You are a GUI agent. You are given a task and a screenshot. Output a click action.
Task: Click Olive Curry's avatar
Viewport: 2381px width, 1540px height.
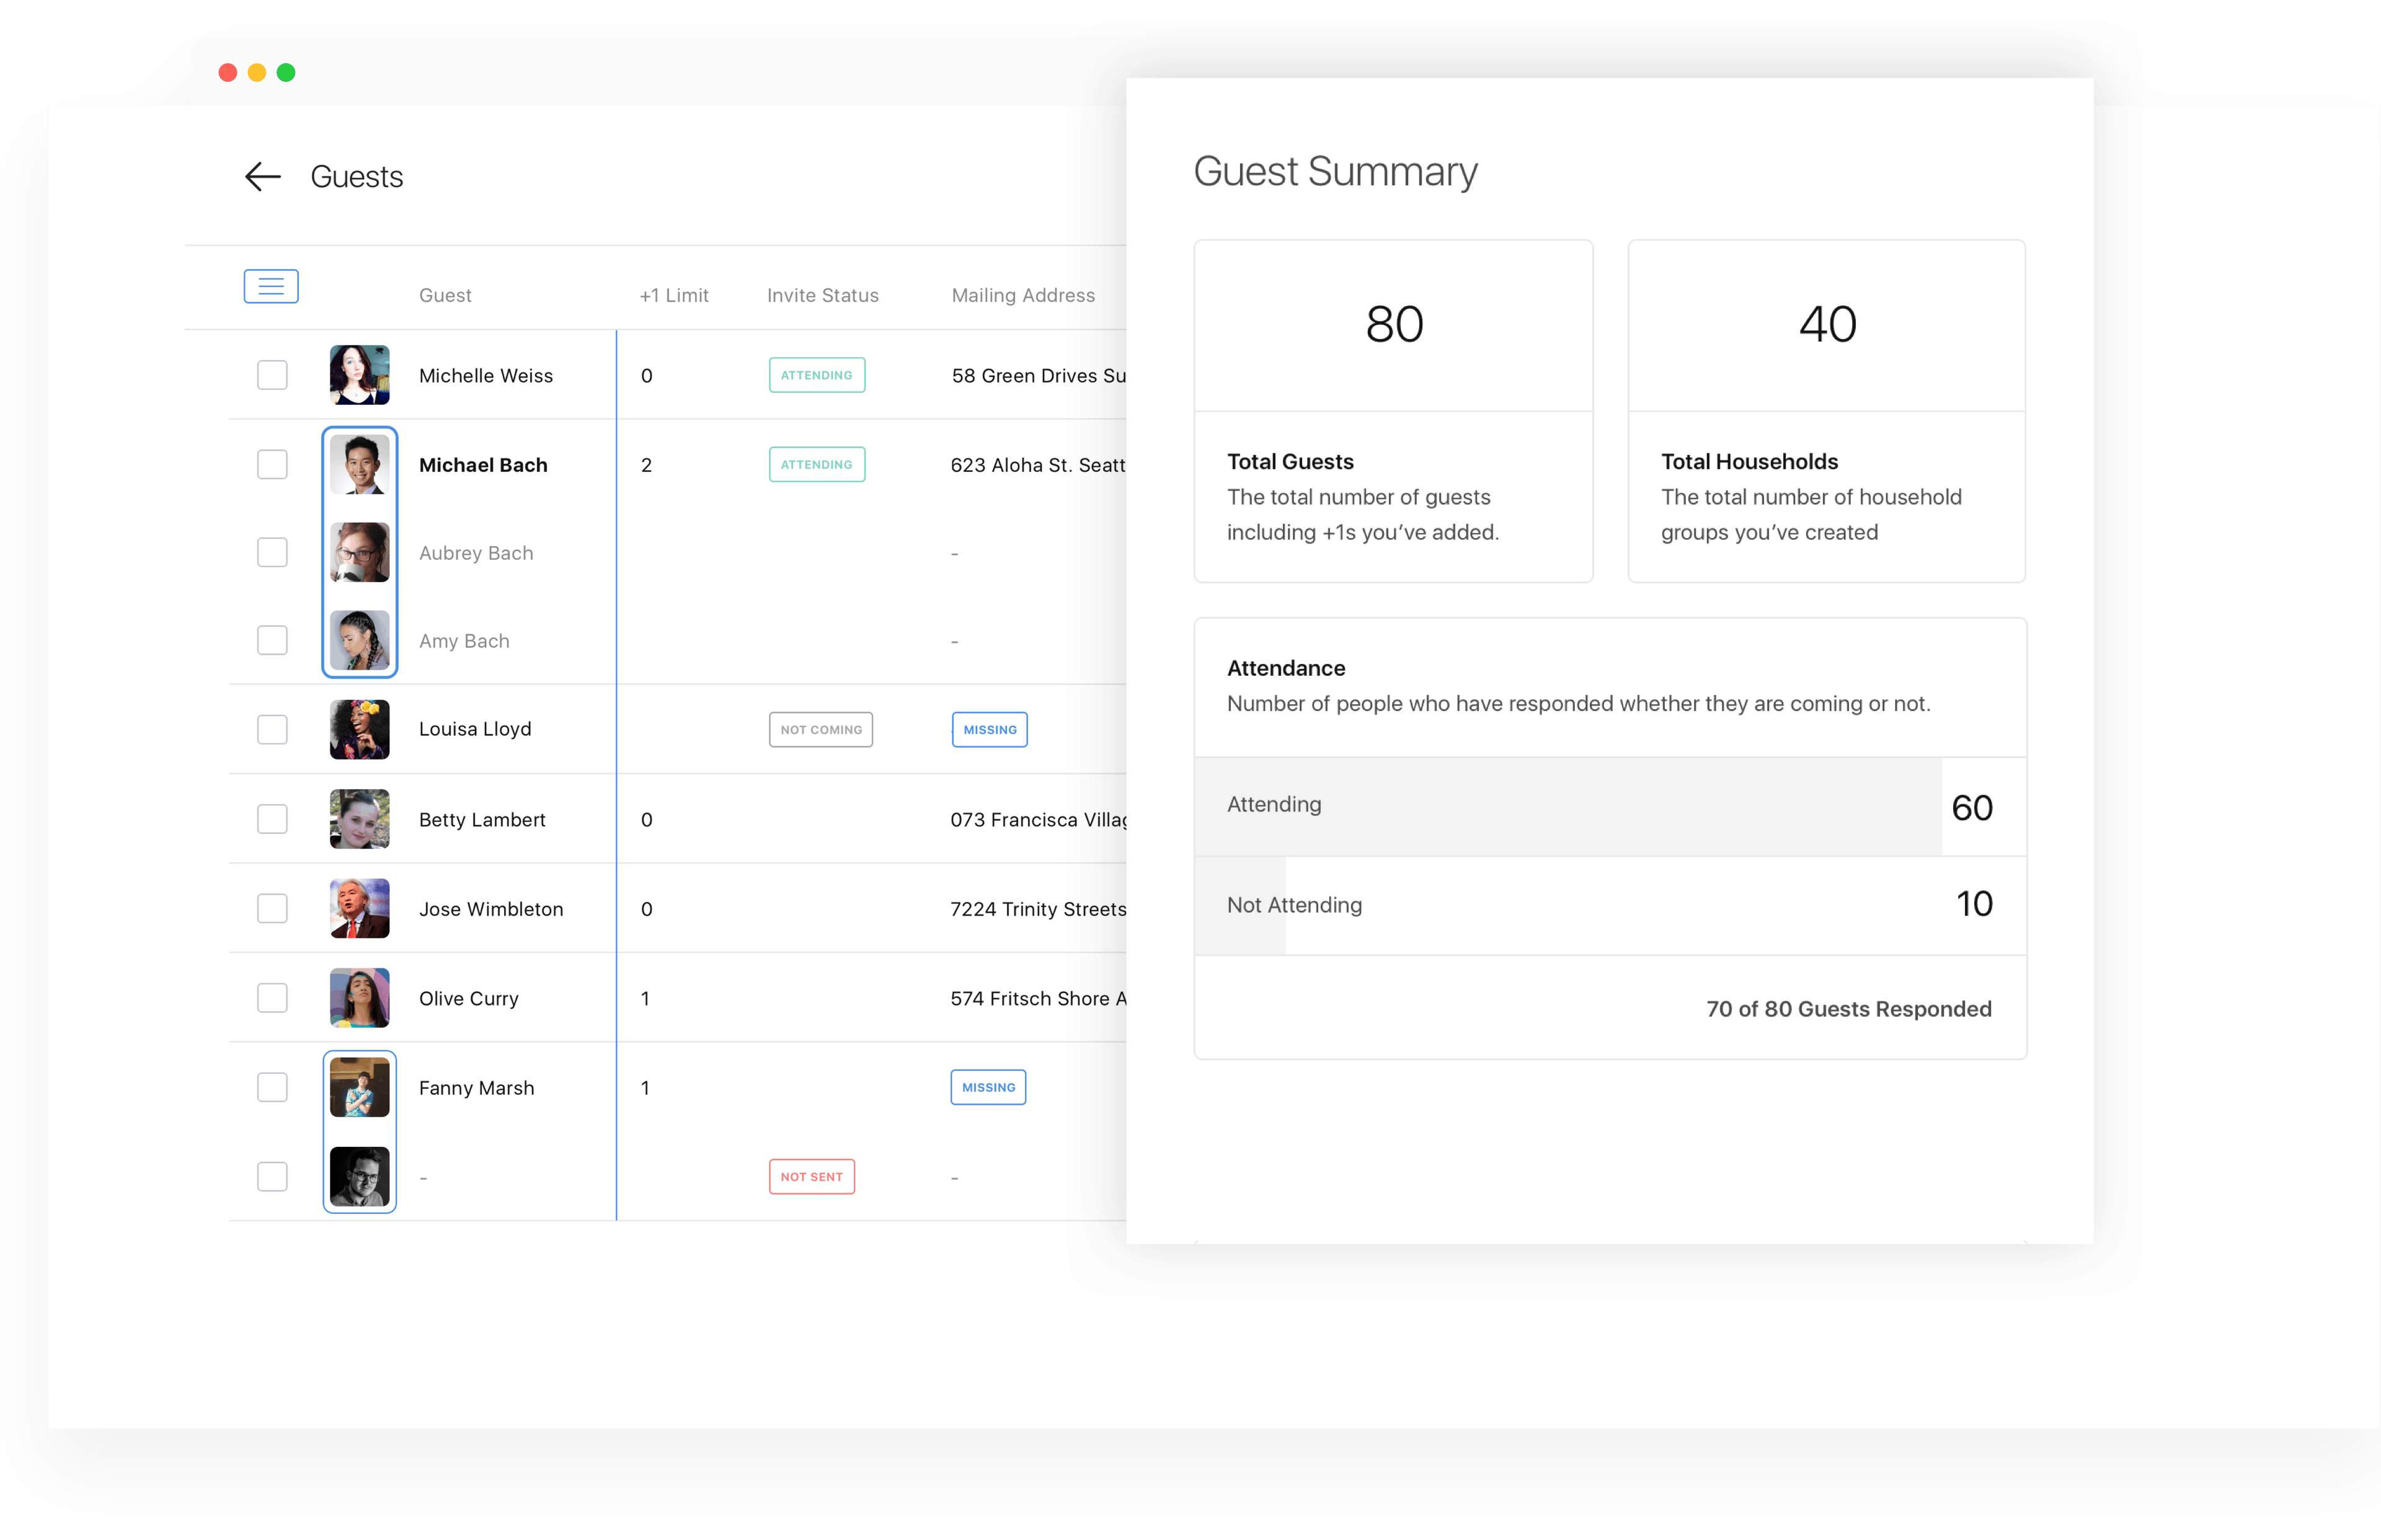point(360,997)
